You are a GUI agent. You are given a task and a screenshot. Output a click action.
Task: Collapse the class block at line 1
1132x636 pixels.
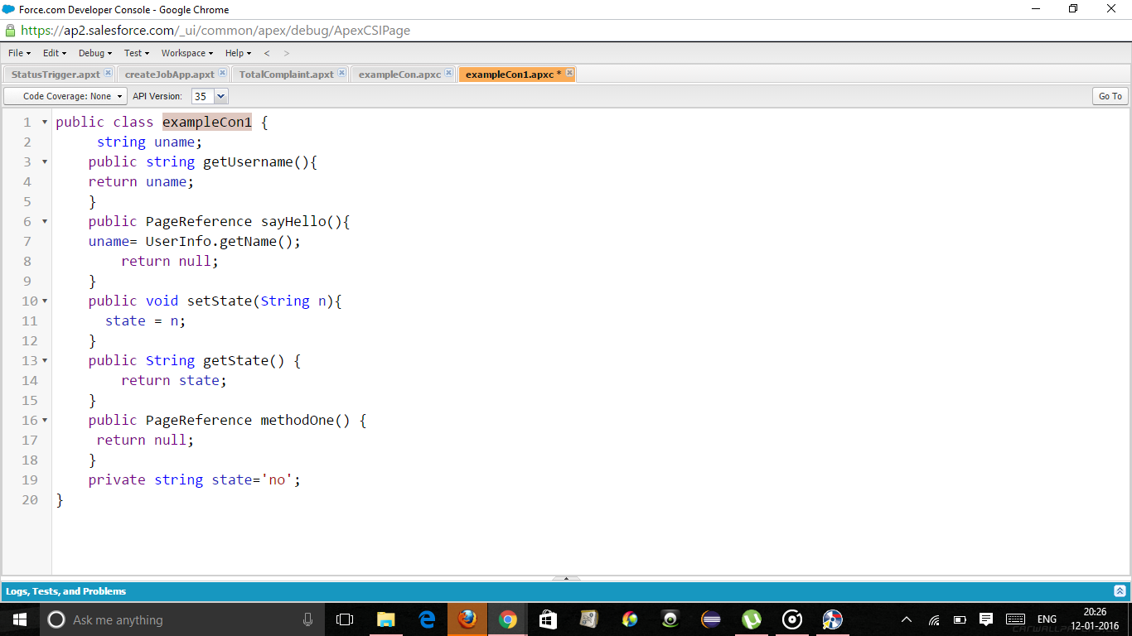45,123
